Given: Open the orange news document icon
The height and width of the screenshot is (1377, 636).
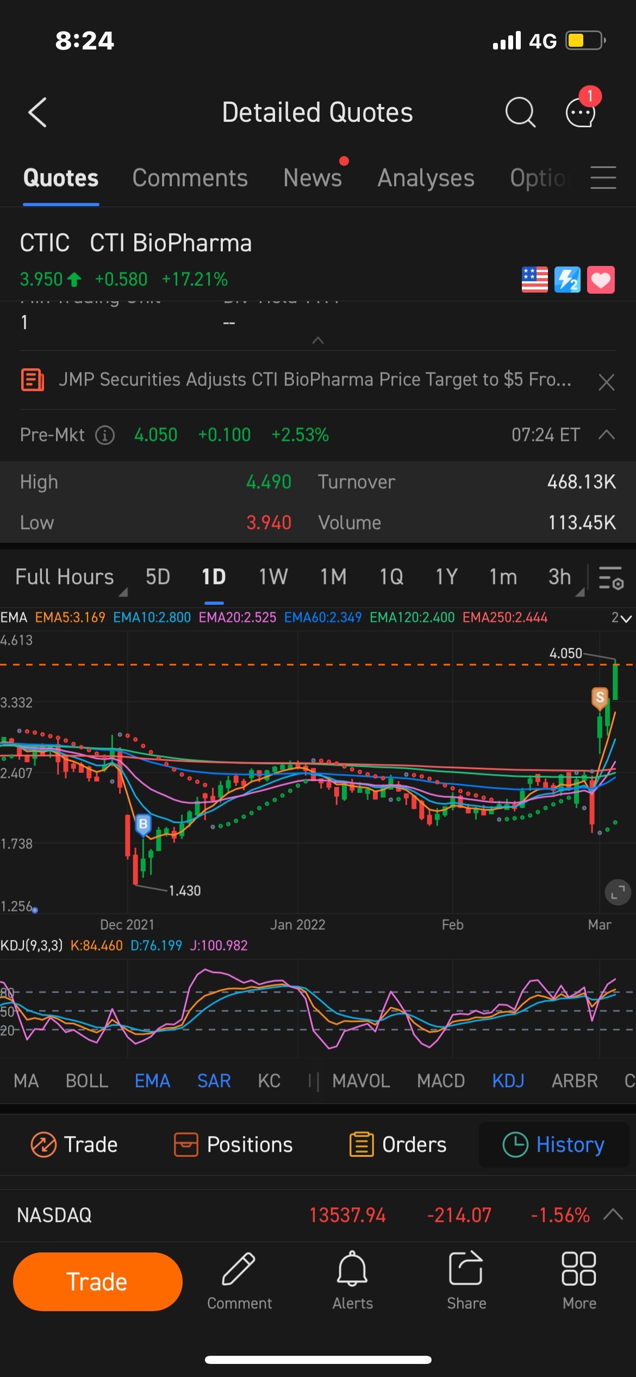Looking at the screenshot, I should pyautogui.click(x=33, y=380).
